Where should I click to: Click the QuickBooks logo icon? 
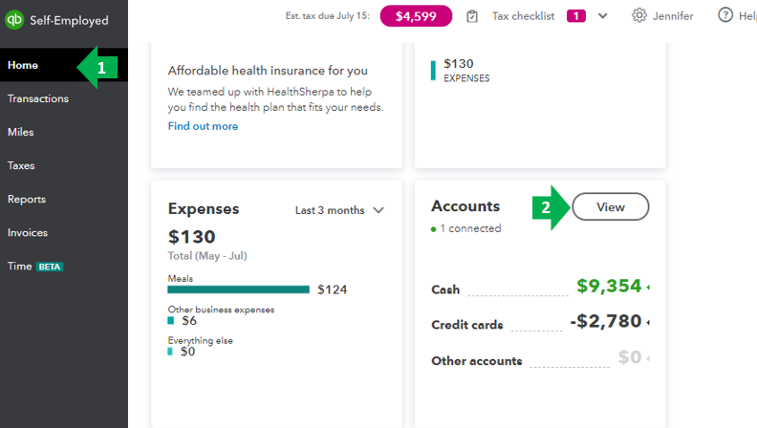16,20
